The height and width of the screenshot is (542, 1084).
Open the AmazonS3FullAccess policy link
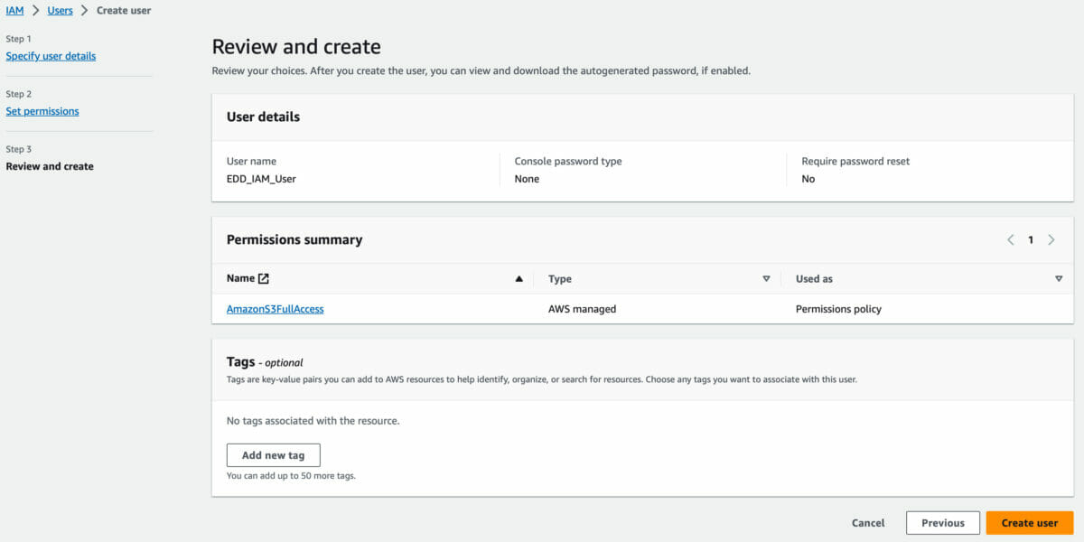tap(275, 309)
